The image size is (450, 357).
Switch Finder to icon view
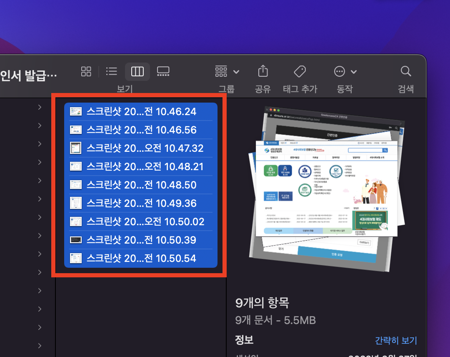[86, 71]
